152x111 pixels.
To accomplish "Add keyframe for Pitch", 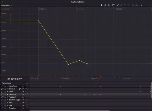I will (24, 103).
